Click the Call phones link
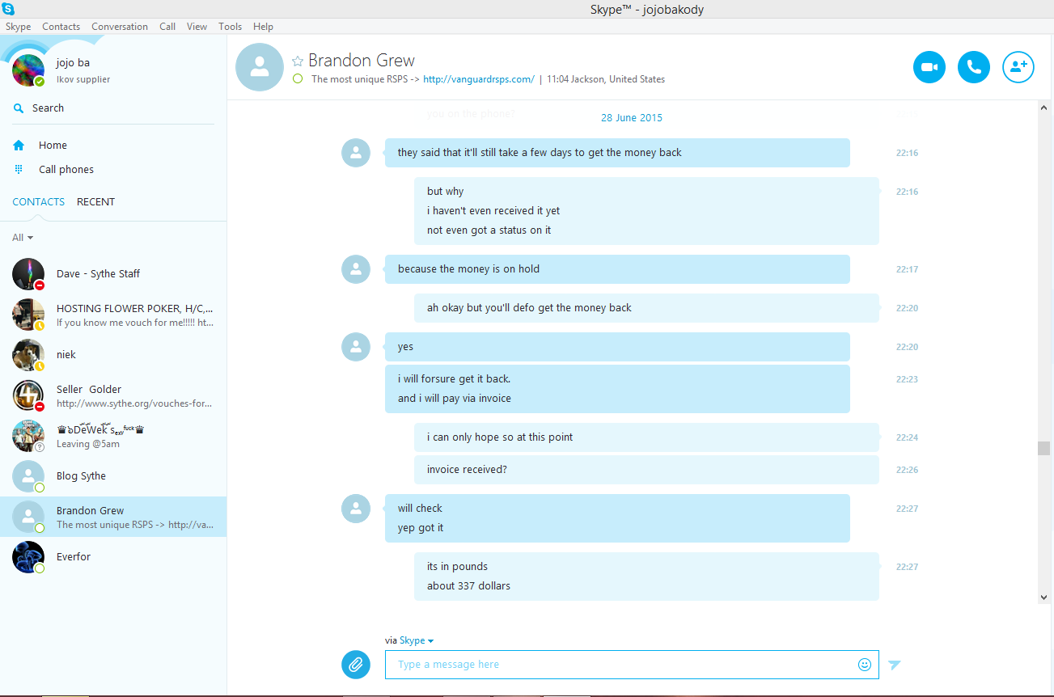The width and height of the screenshot is (1054, 697). [66, 170]
